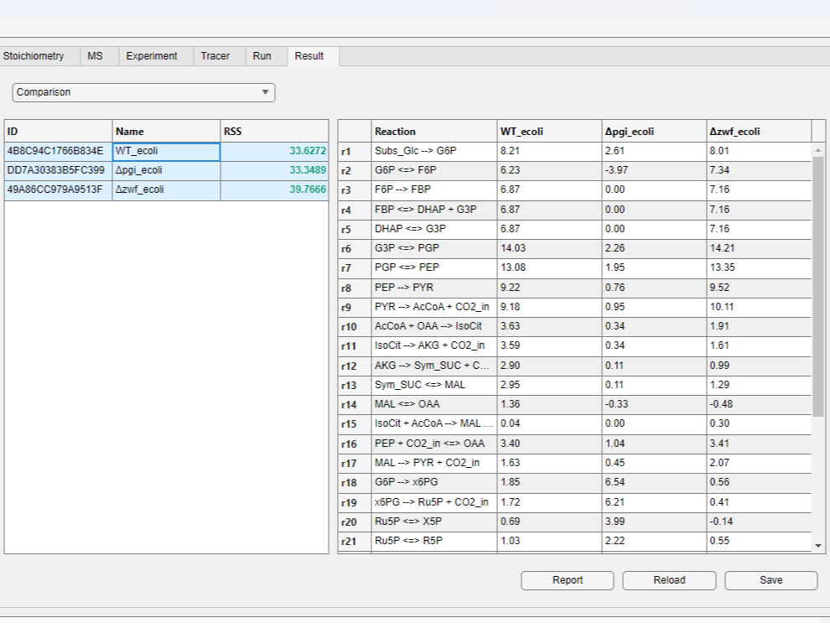This screenshot has width=830, height=623.
Task: Select the WT_ecoli model row
Action: pos(165,151)
